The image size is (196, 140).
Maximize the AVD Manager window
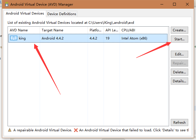174,4
